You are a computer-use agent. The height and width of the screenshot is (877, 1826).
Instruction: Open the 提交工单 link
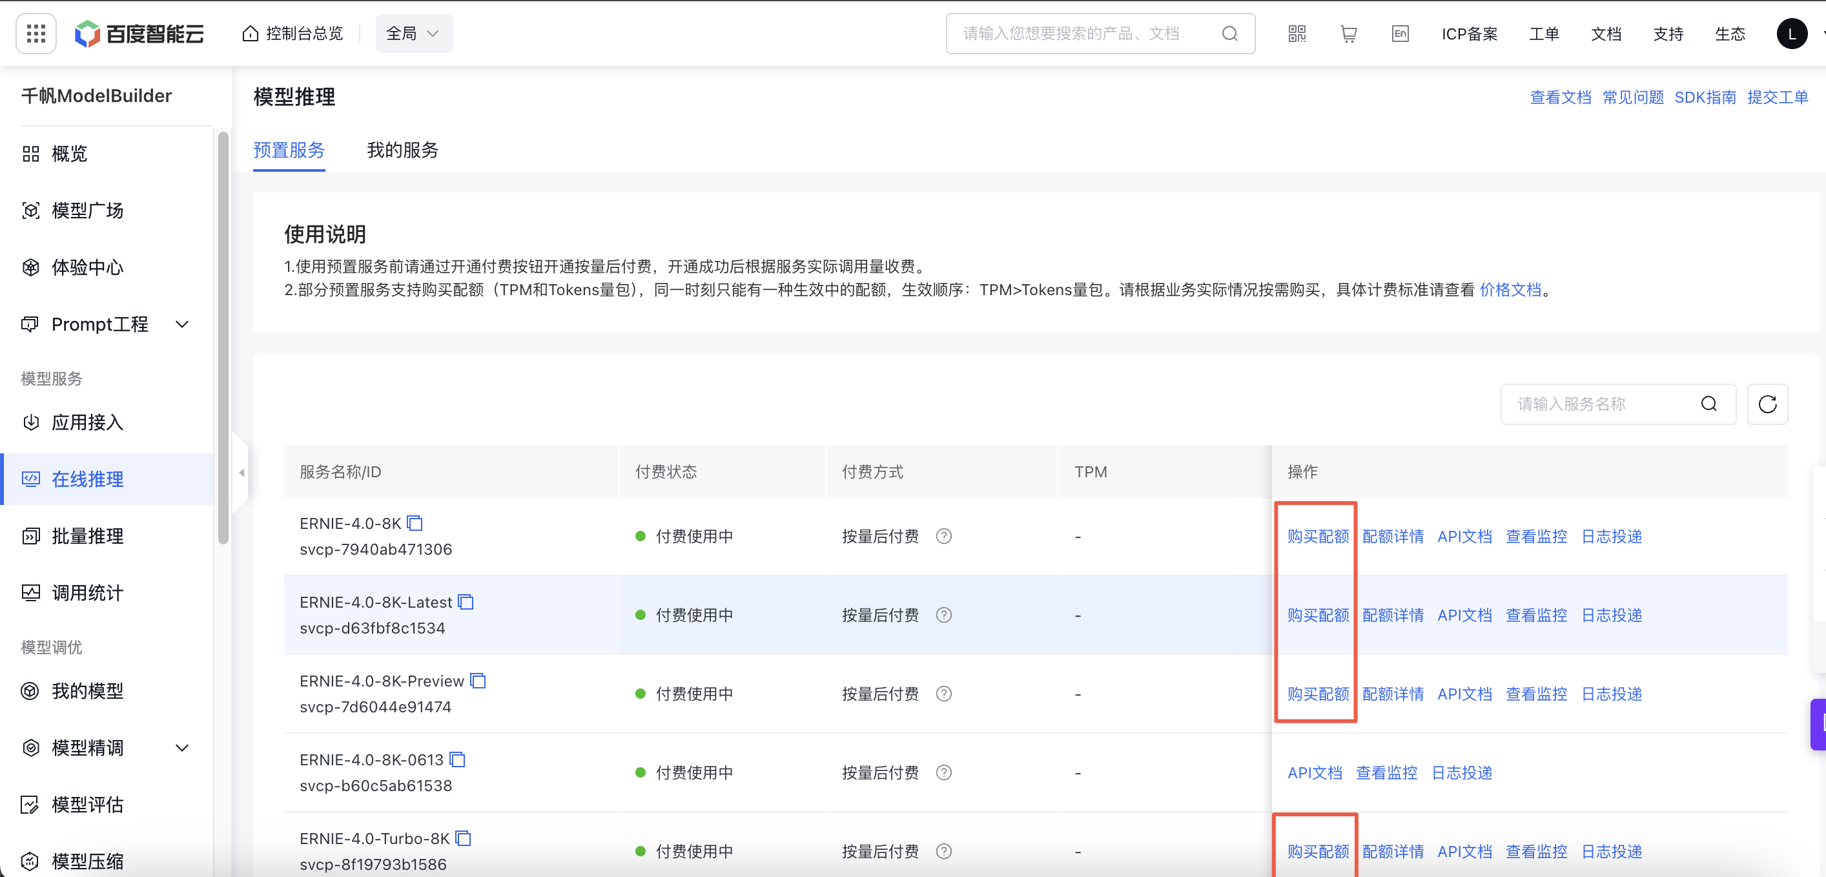(x=1777, y=97)
